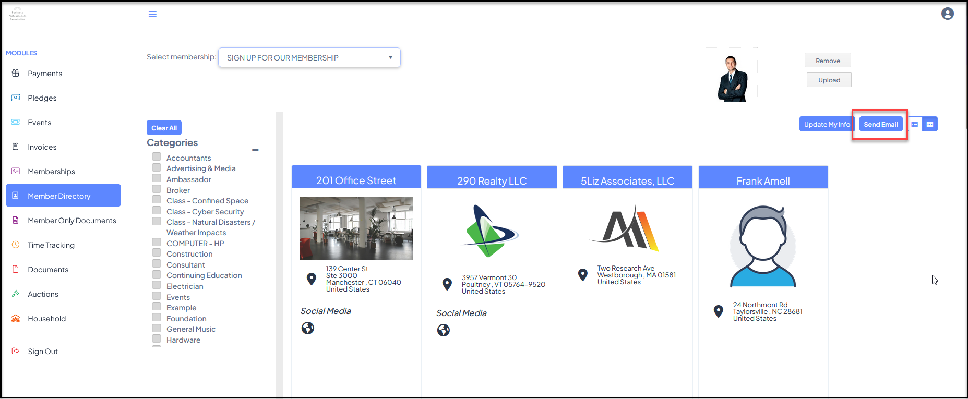Click the Clear All button
968x399 pixels.
tap(164, 128)
